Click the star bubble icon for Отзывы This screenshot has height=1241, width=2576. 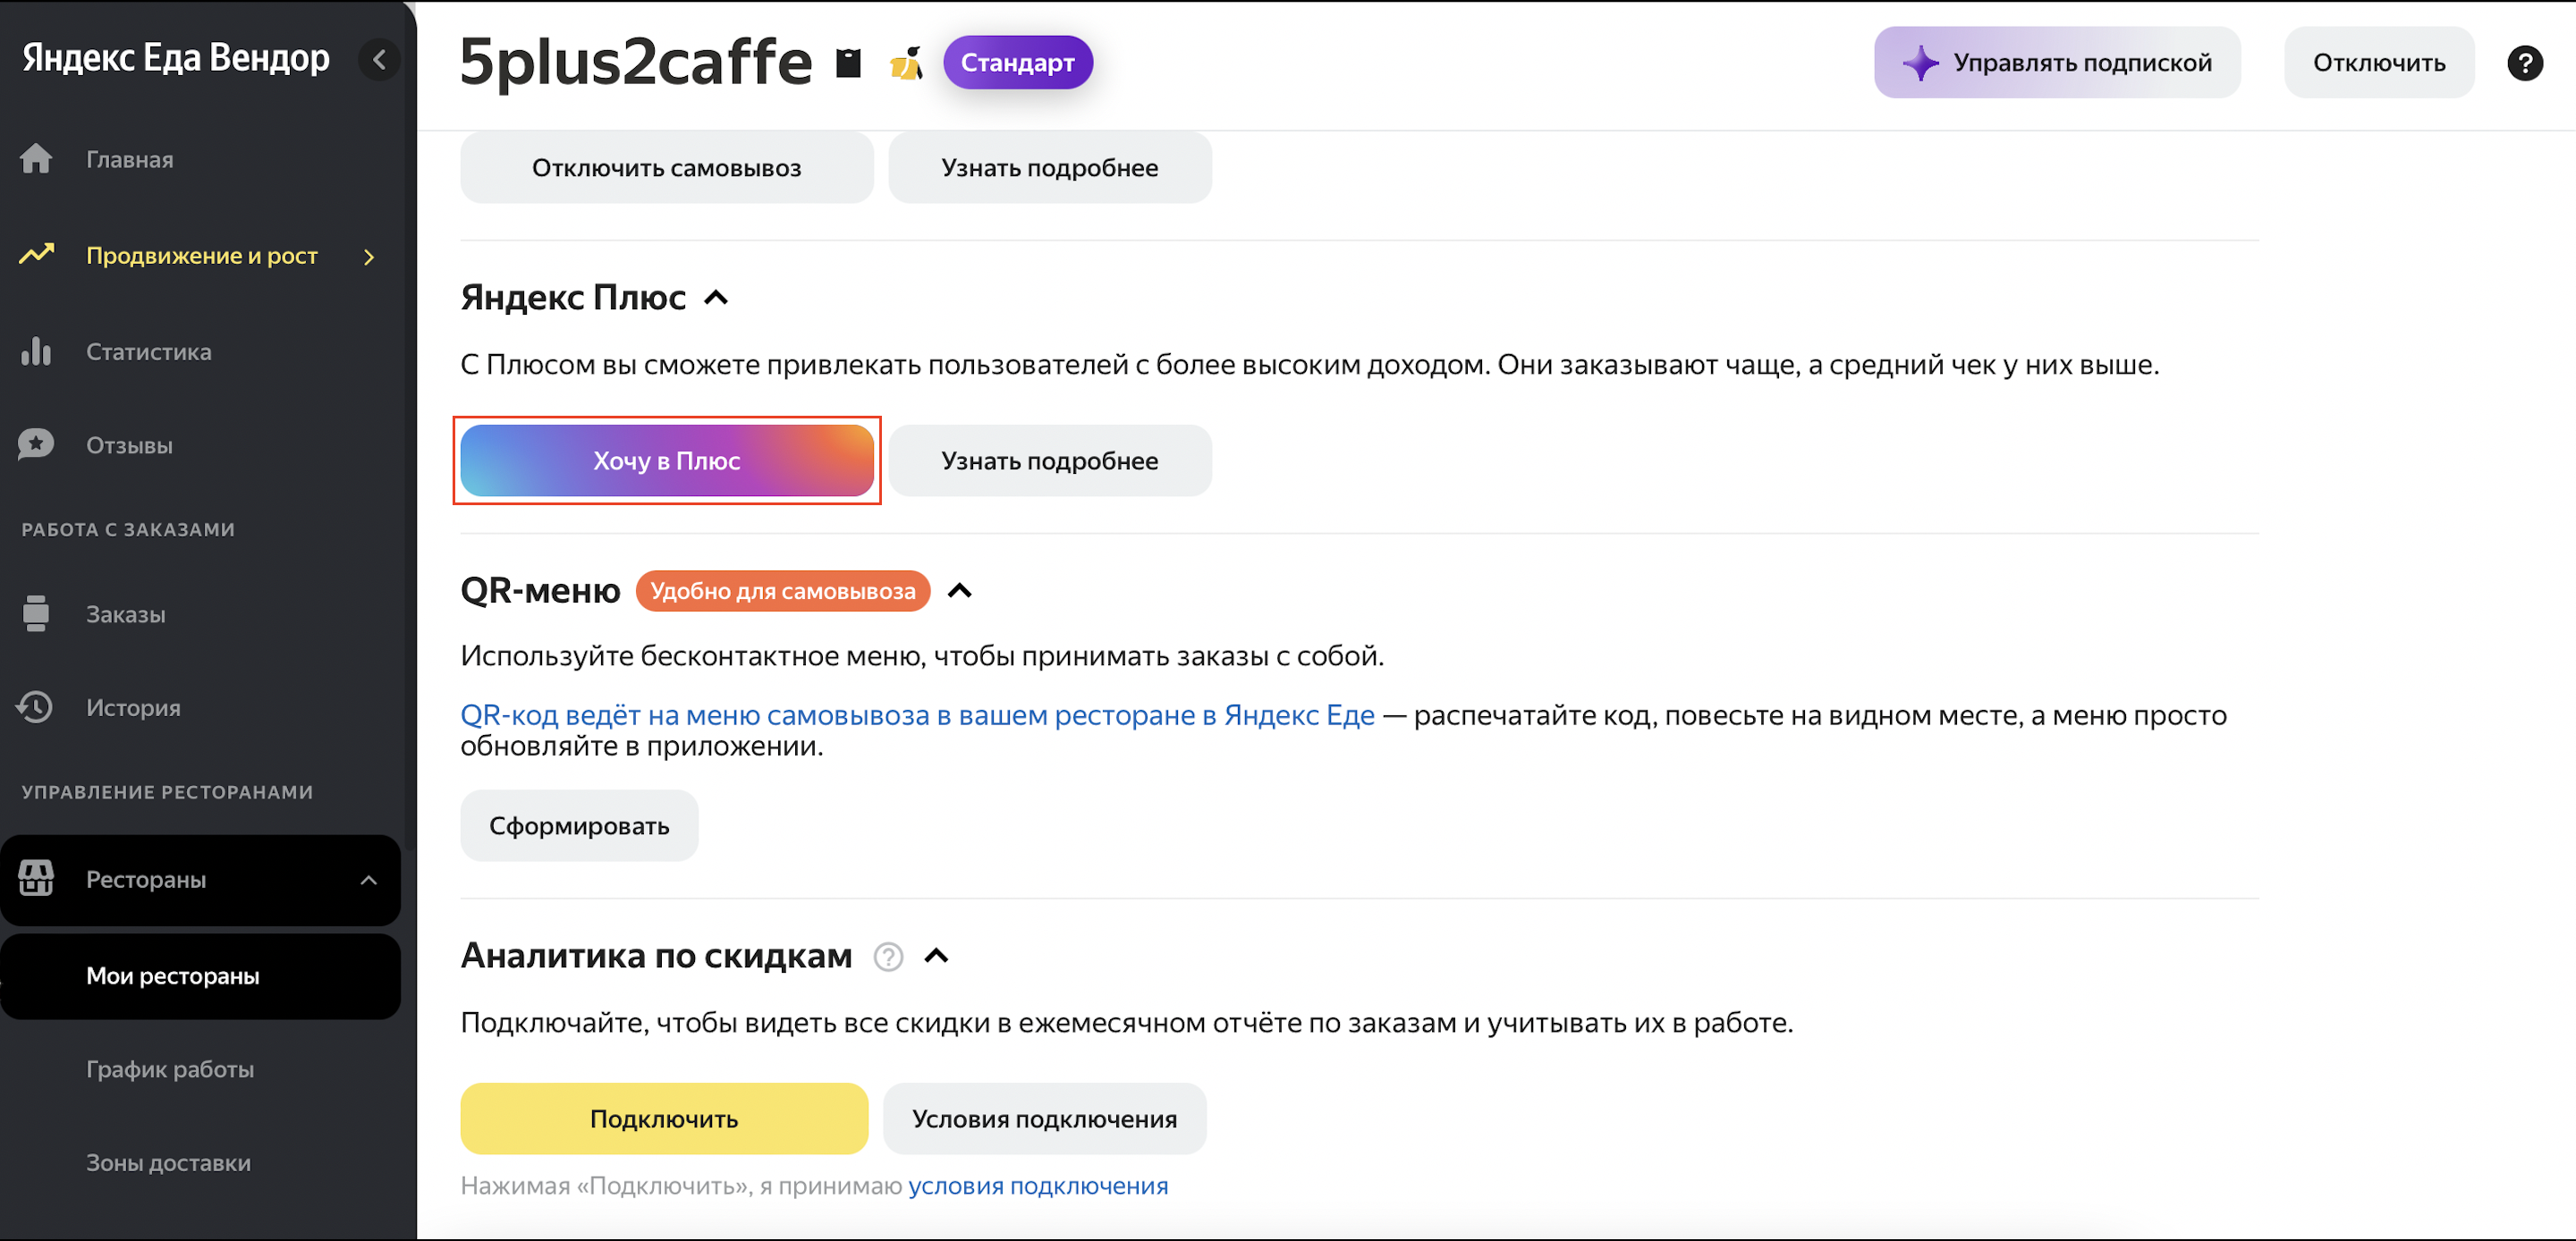pyautogui.click(x=36, y=445)
